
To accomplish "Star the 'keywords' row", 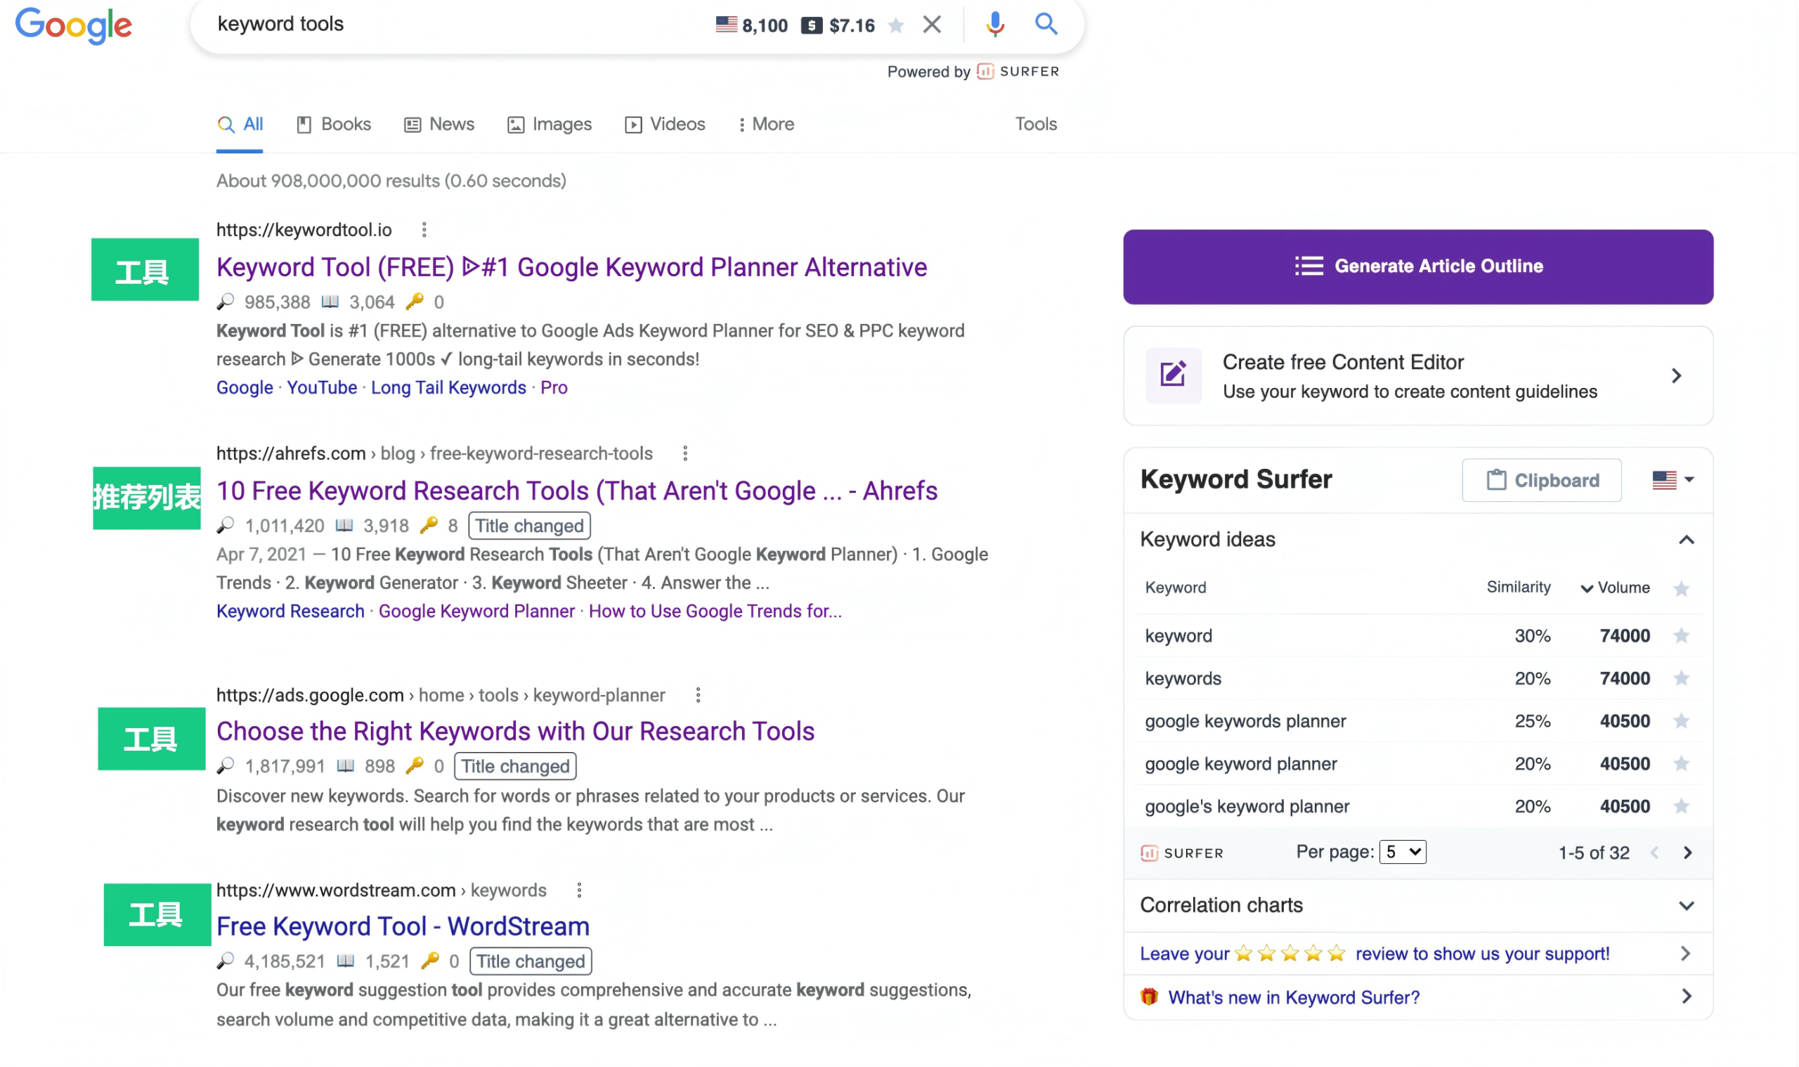I will [x=1680, y=678].
